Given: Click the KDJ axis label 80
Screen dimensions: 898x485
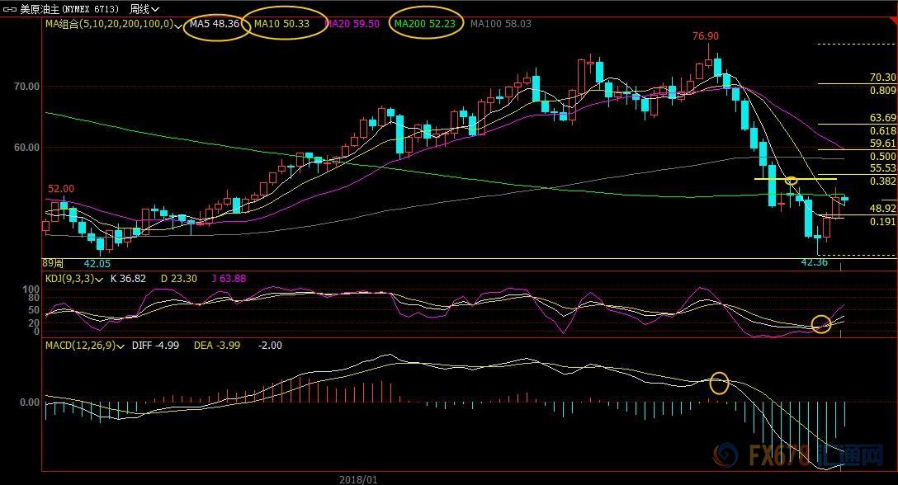Looking at the screenshot, I should tap(34, 298).
